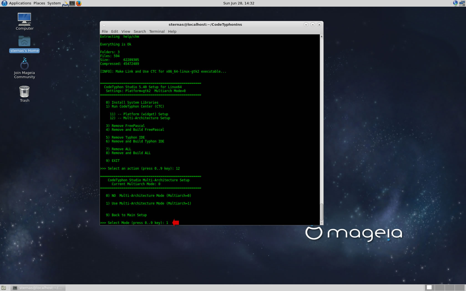Click the 'NO Multi-Architecture Mode (Multiarch=0)' line
Screen dimensions: 466x291
point(148,196)
